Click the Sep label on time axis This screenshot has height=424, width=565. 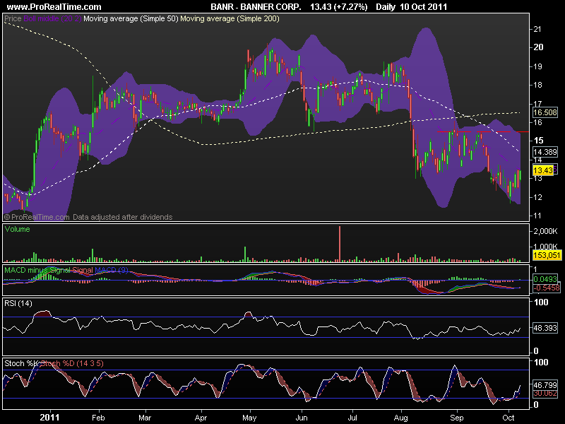pos(456,418)
